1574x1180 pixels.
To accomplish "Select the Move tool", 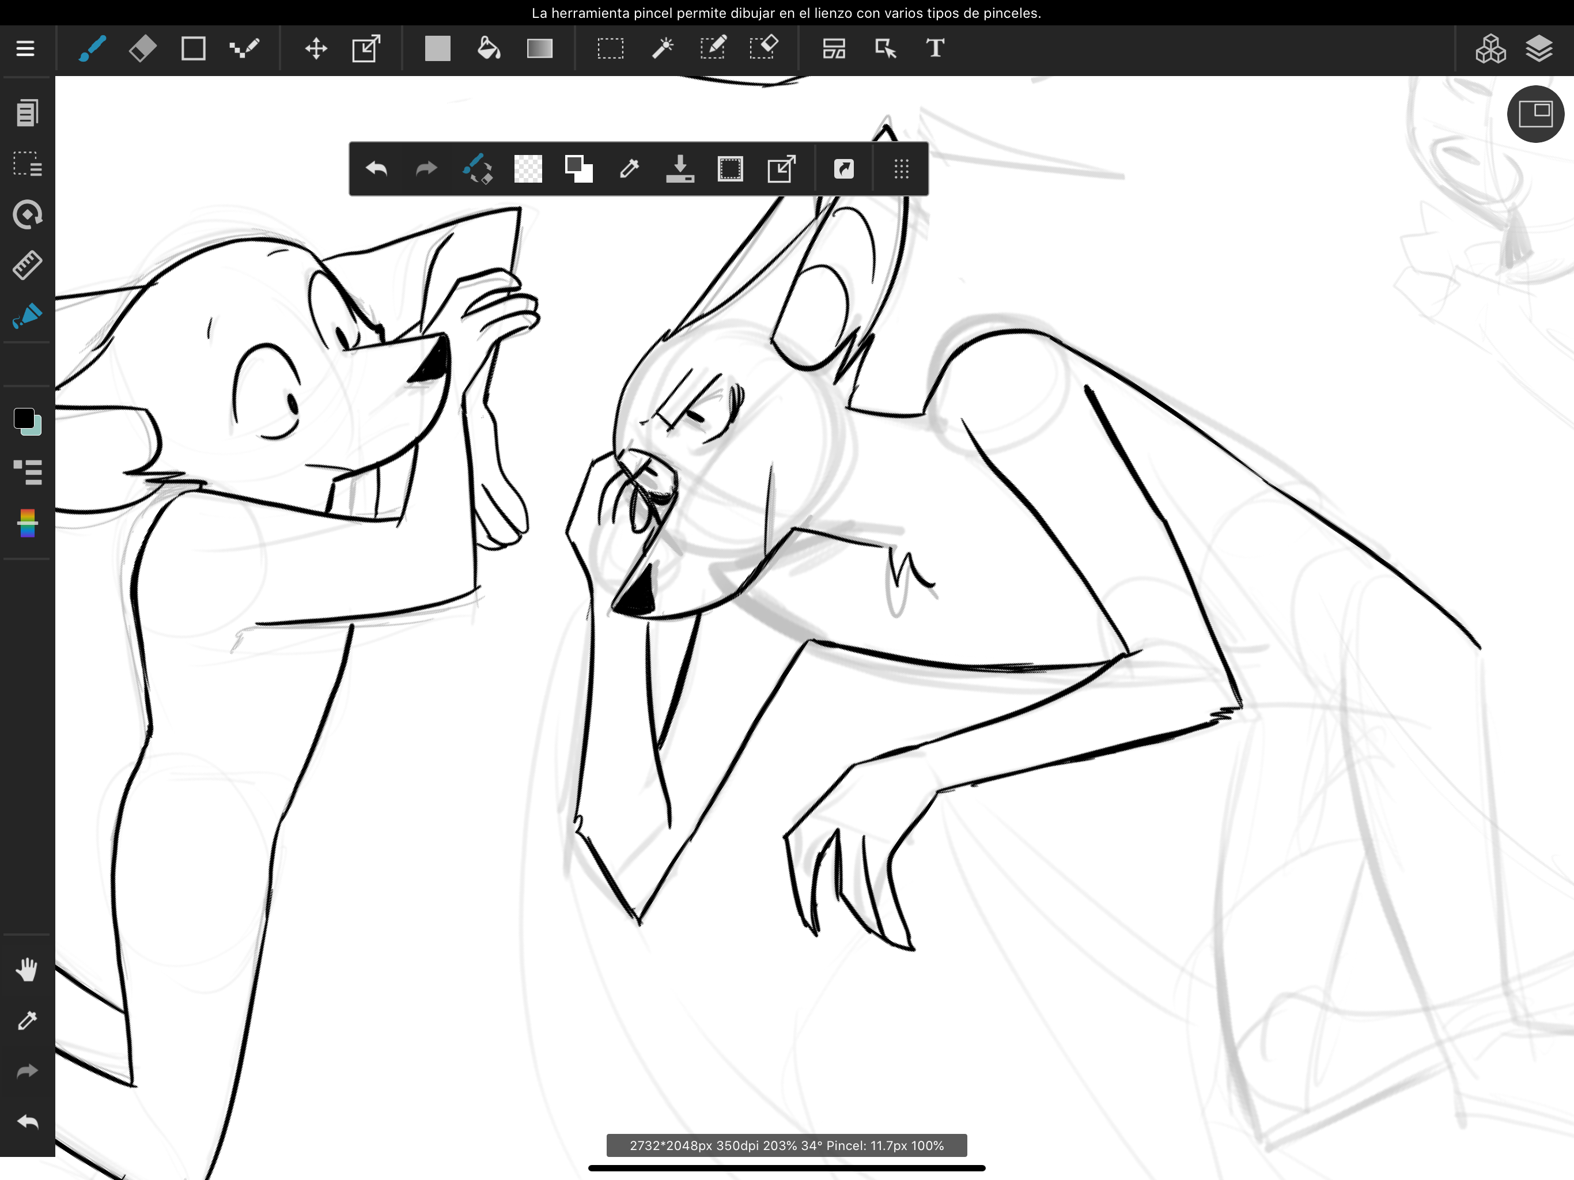I will [x=316, y=48].
